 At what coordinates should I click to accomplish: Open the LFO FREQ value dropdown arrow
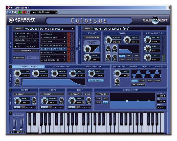coord(128,75)
